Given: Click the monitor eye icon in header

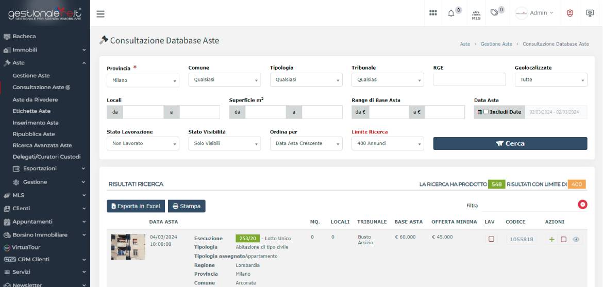Looking at the screenshot, I should [590, 13].
